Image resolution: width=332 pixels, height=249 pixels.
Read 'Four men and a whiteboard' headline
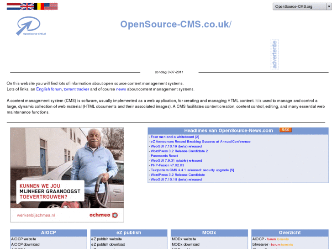click(175, 137)
